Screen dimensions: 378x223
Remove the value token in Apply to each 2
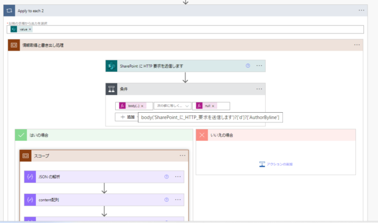coord(30,29)
